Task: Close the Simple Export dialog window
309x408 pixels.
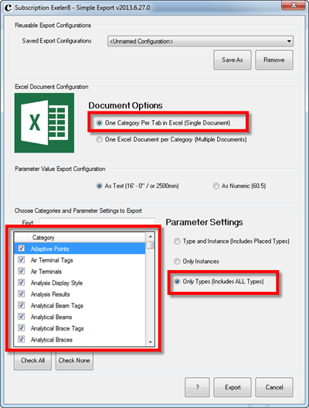Action: pos(294,5)
